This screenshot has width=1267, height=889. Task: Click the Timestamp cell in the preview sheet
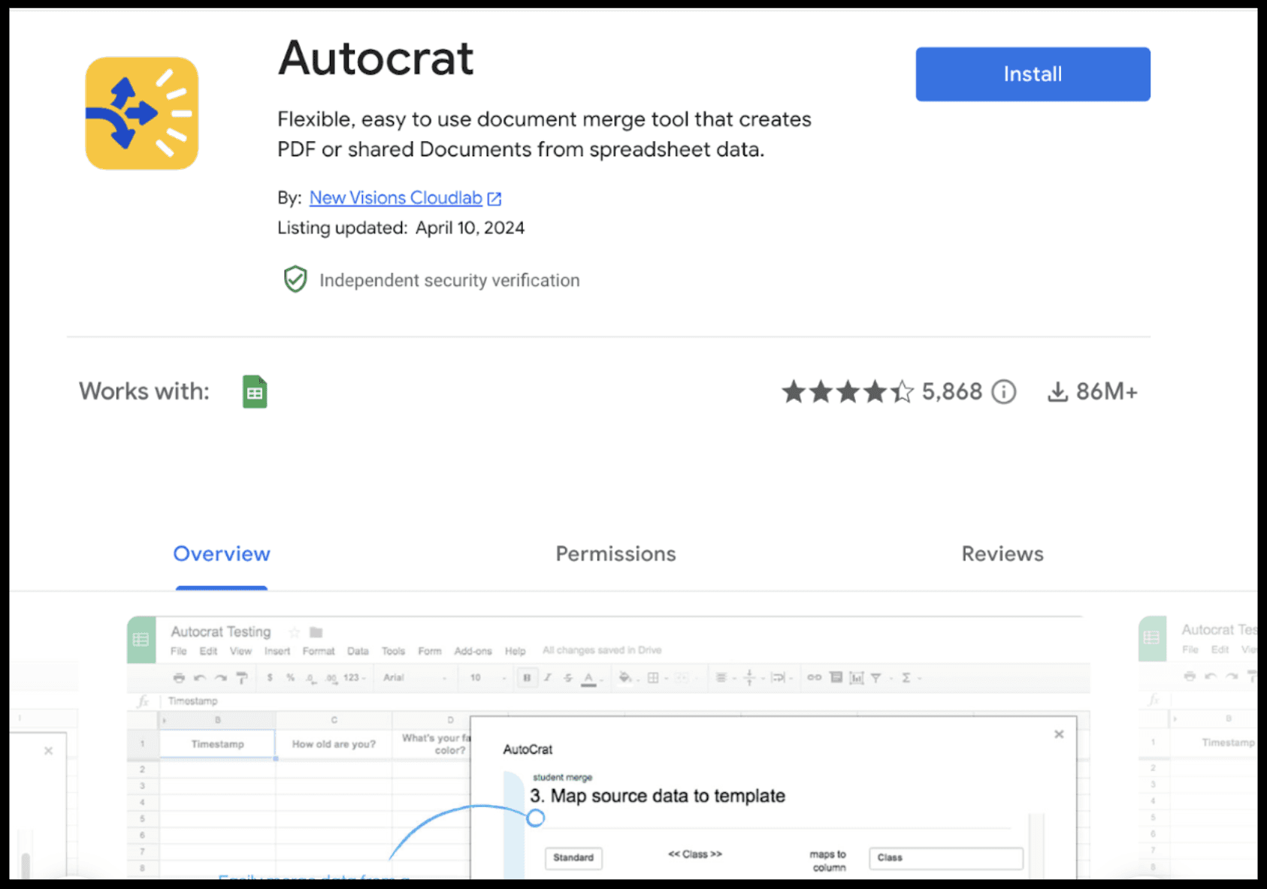click(218, 744)
